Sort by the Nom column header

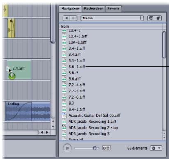coord(111,26)
